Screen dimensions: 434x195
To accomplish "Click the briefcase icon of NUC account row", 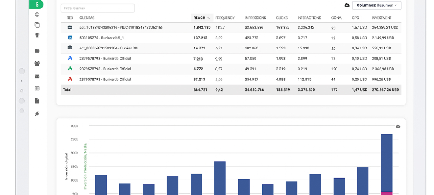I will 70,27.
